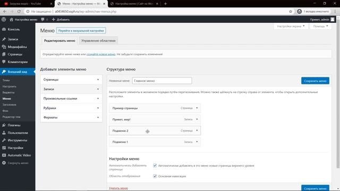The width and height of the screenshot is (340, 191).
Task: Open Виджеты submenu item
Action: click(8, 92)
